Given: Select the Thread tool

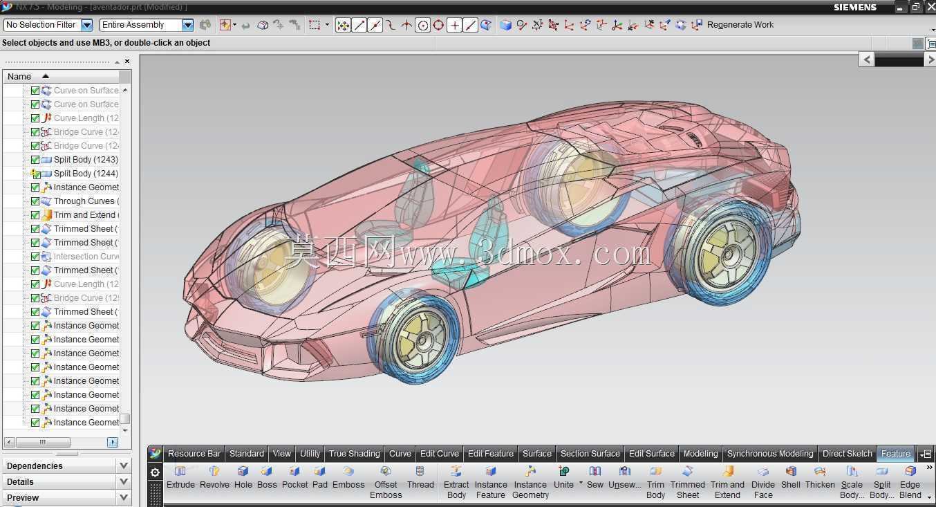Looking at the screenshot, I should point(420,477).
